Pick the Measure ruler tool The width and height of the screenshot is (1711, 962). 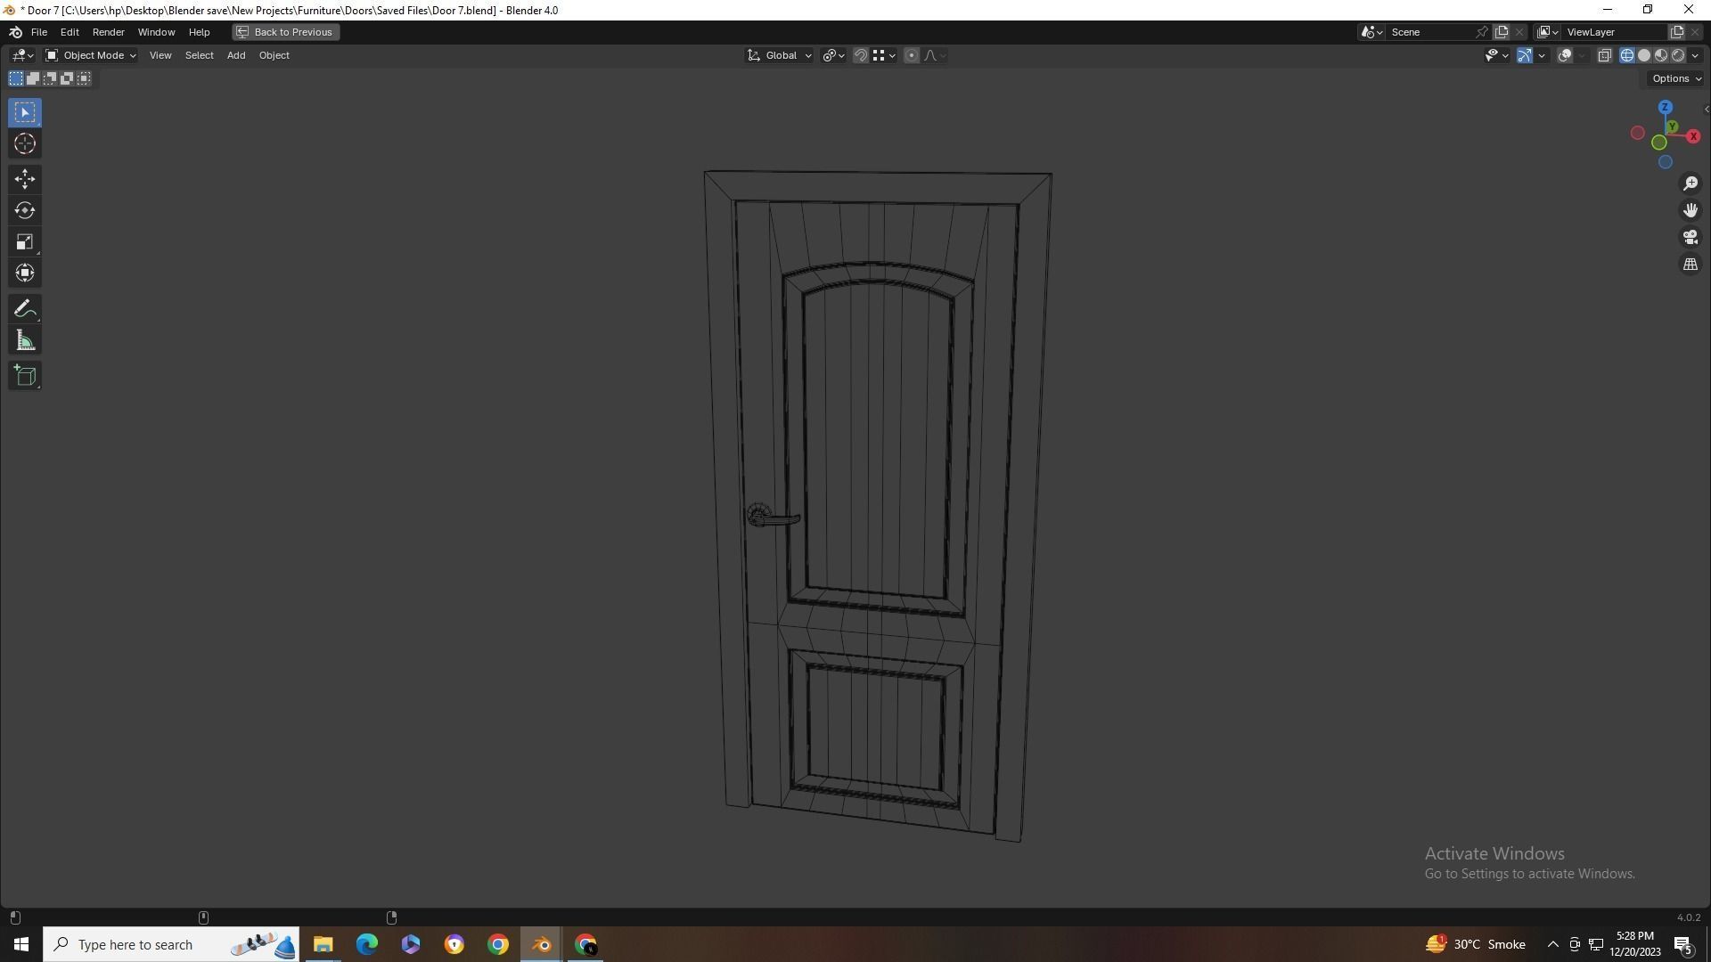(x=25, y=340)
